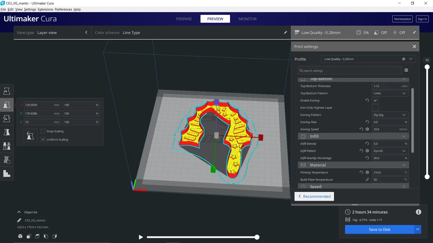Click the lower handle of the layer slider

[x=427, y=177]
